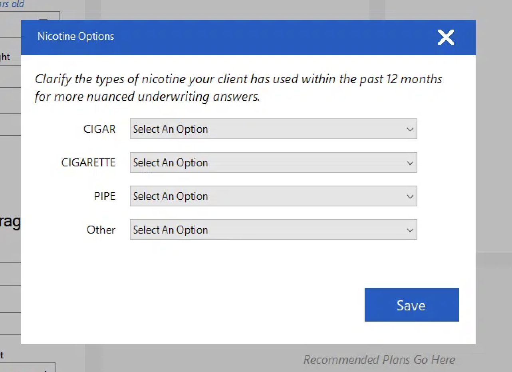Click the PIPE field label
Viewport: 512px width, 372px height.
coord(104,196)
